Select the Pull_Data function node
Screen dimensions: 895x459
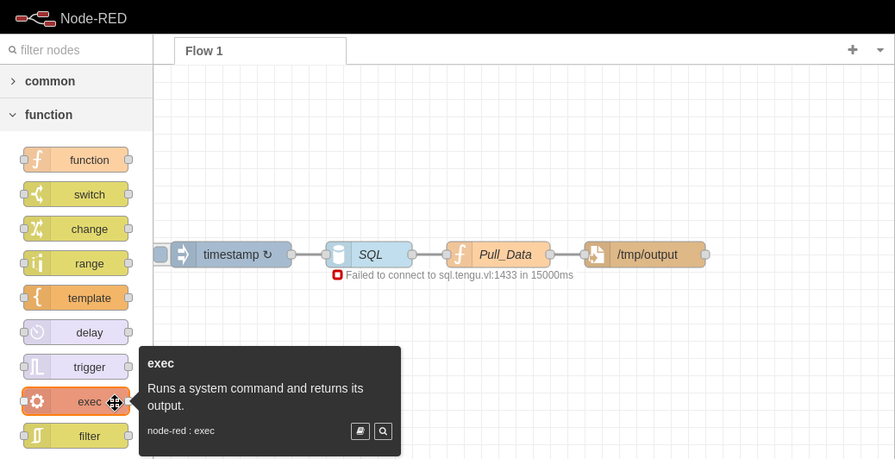click(x=498, y=255)
